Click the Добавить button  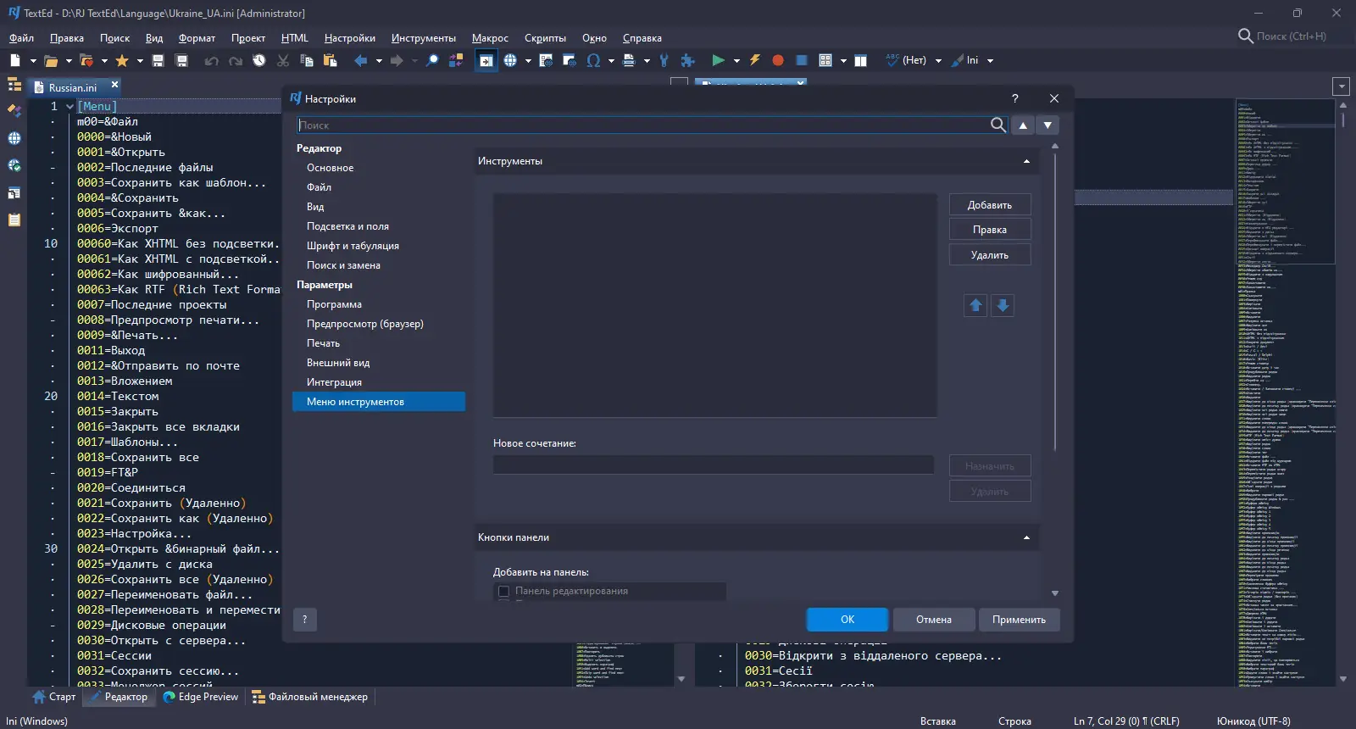coord(990,205)
